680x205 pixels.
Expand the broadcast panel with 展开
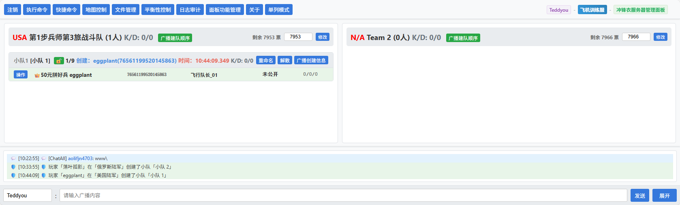click(x=664, y=196)
